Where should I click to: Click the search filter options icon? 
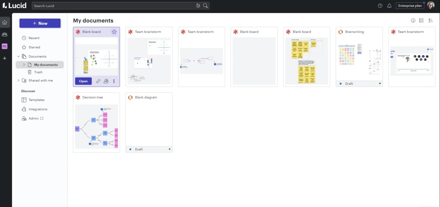point(198,6)
